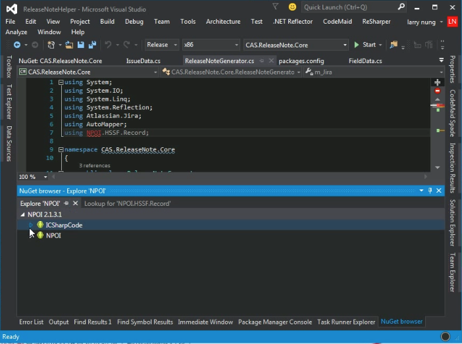The height and width of the screenshot is (344, 462).
Task: Close the Explore 'NPOI' tab
Action: [x=76, y=203]
